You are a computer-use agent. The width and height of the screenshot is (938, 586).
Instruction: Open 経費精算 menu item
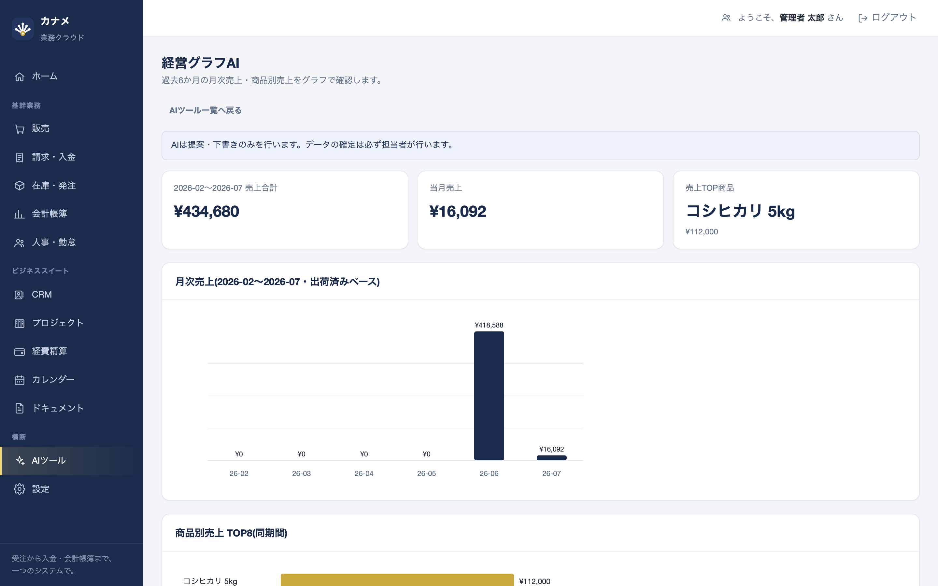pos(72,351)
